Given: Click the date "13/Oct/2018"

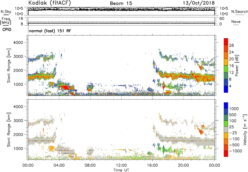Looking at the screenshot, I should click(x=199, y=3).
